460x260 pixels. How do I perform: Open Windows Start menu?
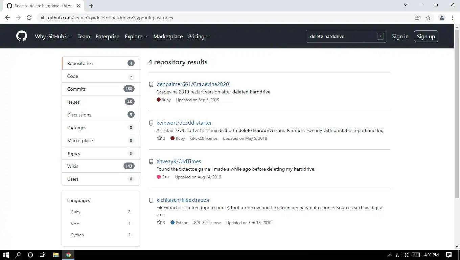(6, 255)
